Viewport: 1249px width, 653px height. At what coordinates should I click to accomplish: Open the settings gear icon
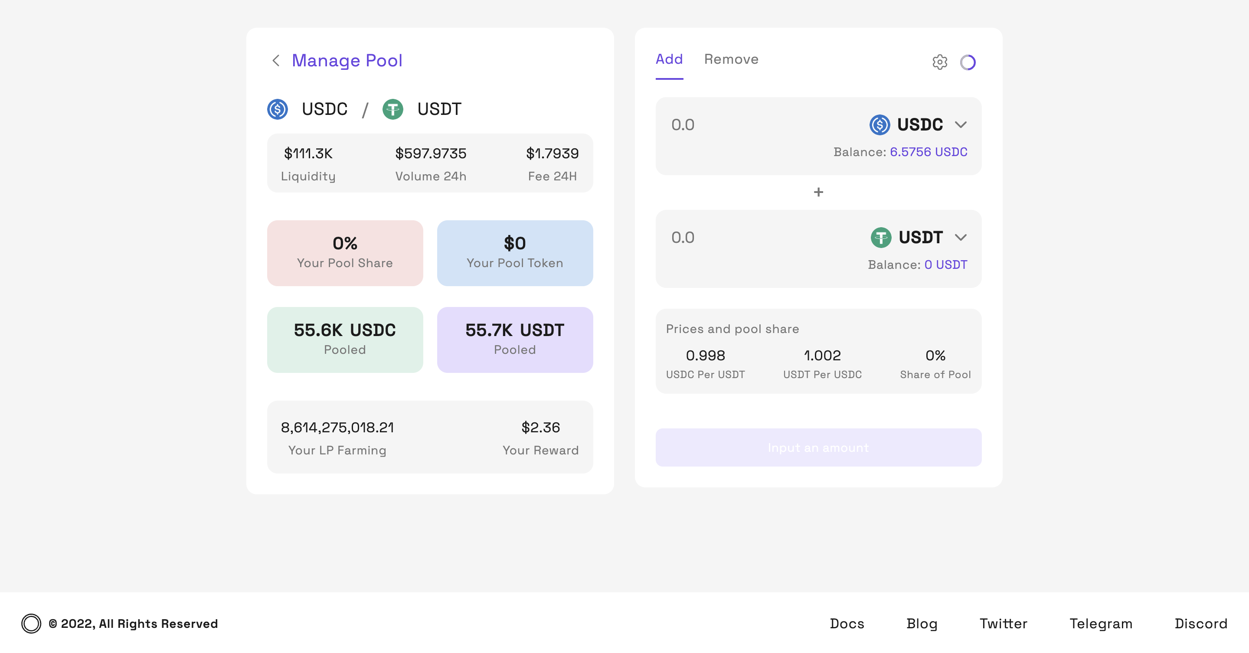coord(940,62)
